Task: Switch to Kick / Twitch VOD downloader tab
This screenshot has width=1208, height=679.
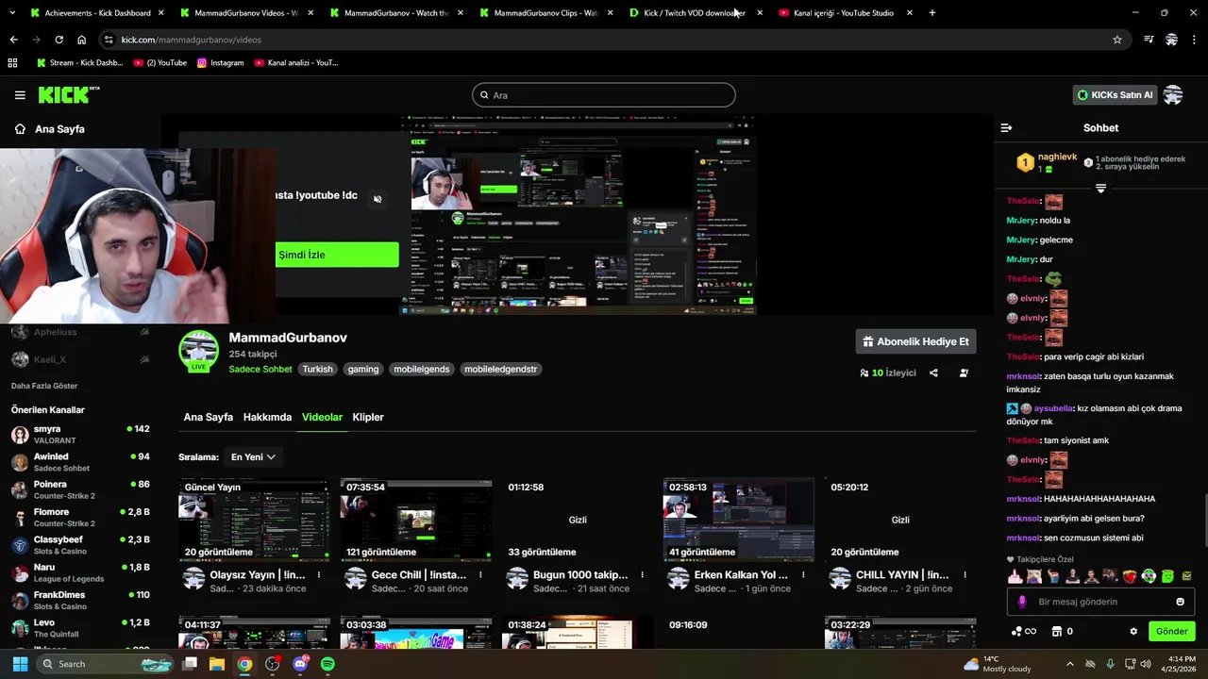Action: pyautogui.click(x=695, y=12)
